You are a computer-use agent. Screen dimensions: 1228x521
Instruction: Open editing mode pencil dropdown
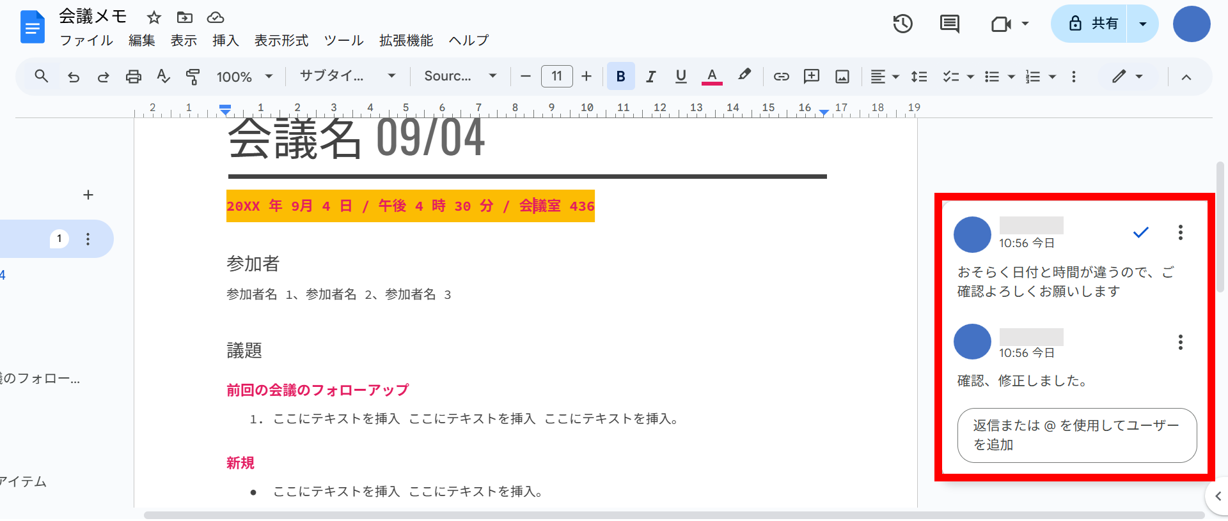tap(1127, 77)
